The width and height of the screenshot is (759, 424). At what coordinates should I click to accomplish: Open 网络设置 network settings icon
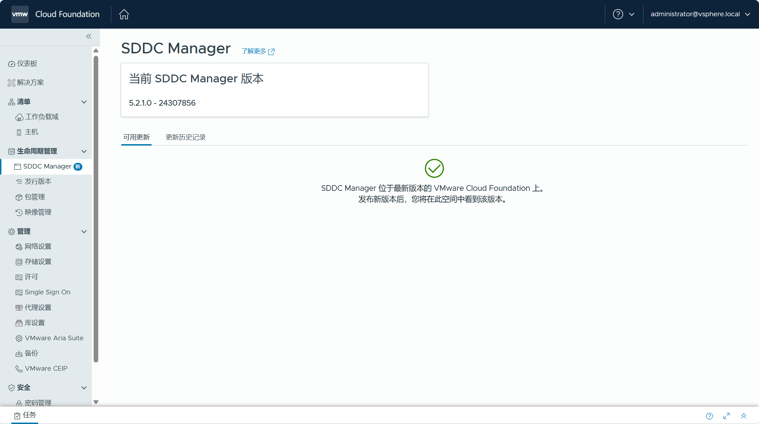pyautogui.click(x=19, y=247)
